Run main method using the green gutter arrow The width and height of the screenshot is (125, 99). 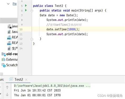[26, 10]
